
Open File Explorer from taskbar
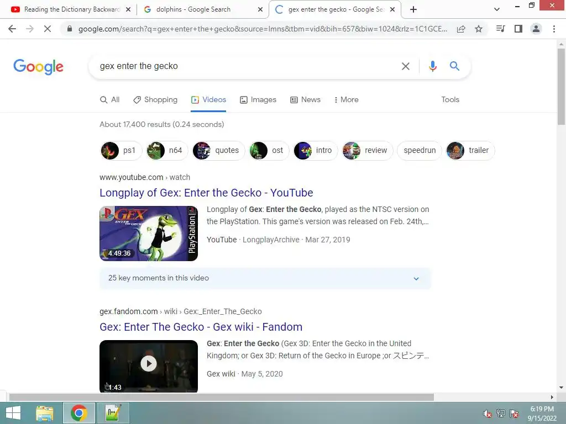(45, 413)
